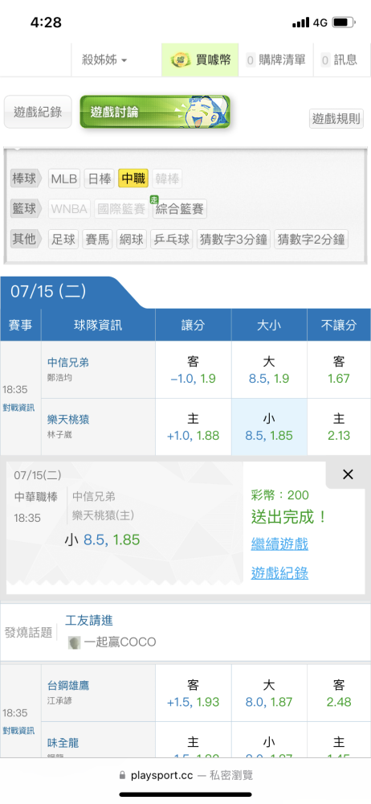371x804 pixels.
Task: Open 訊息 messages
Action: coord(340,60)
